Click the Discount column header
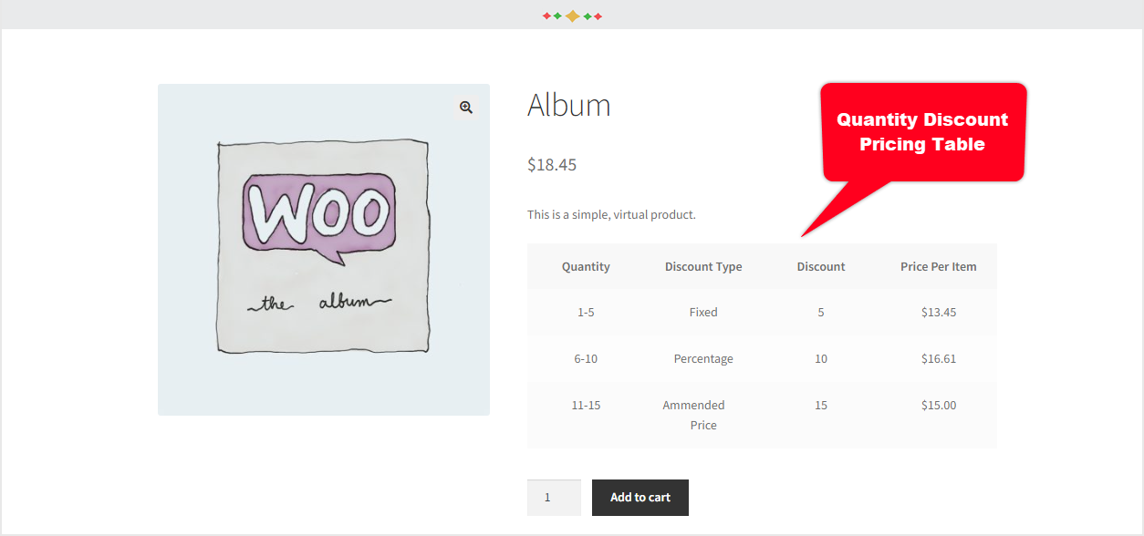1144x536 pixels. [821, 267]
